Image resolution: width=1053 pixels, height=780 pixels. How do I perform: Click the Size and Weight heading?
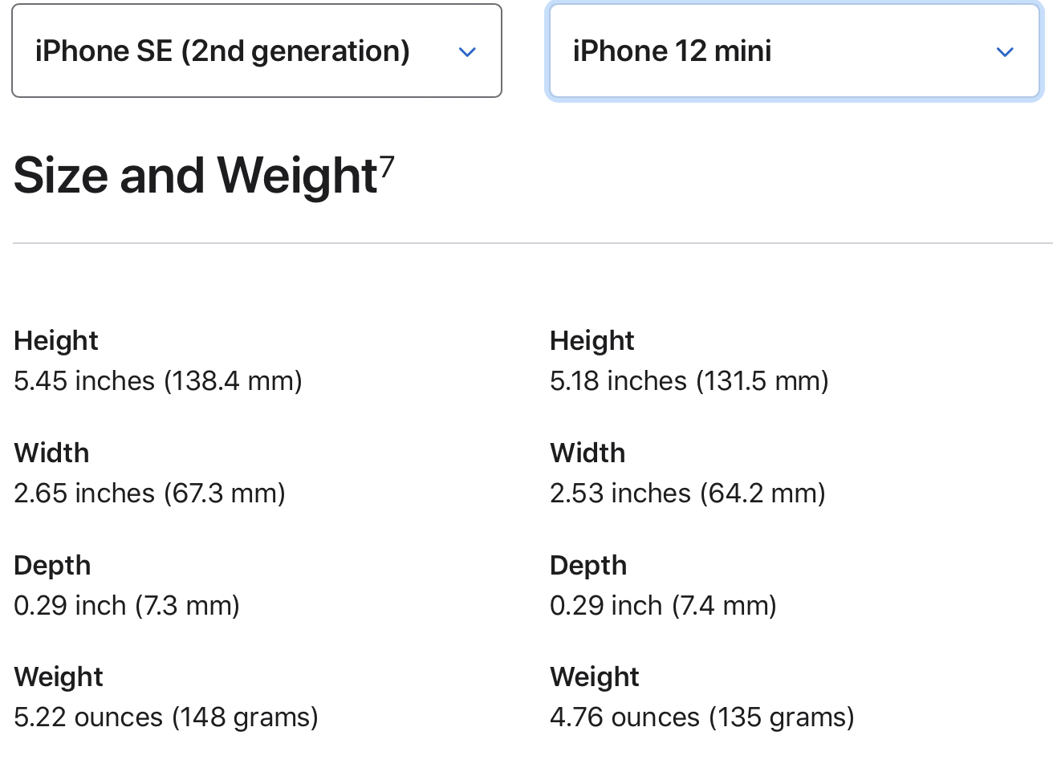[x=195, y=176]
